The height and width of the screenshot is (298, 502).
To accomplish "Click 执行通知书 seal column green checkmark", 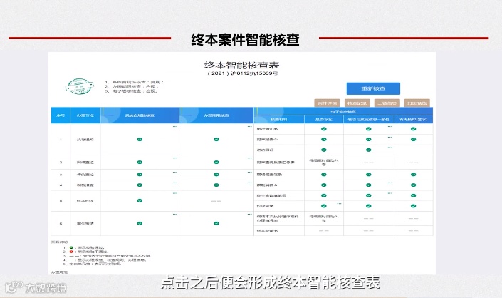I will coord(413,129).
